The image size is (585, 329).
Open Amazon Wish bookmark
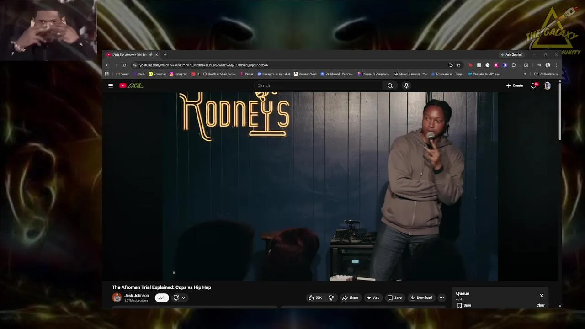click(x=305, y=74)
